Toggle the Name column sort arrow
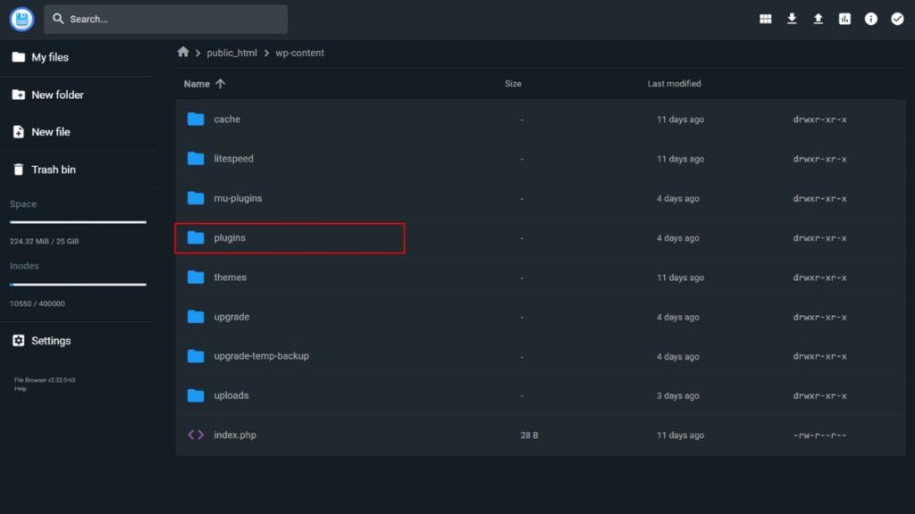 [222, 83]
